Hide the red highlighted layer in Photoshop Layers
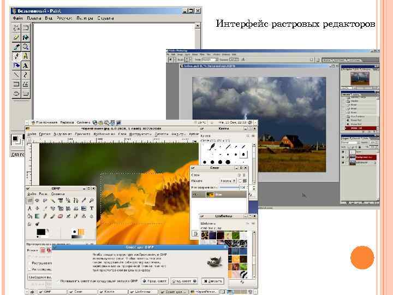This screenshot has height=295, width=393. click(343, 157)
